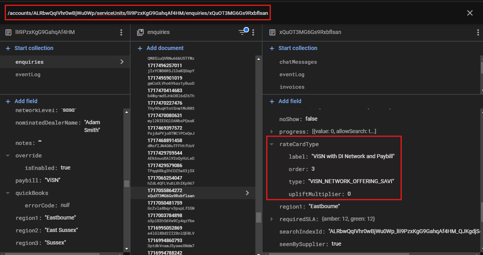Click the chevron next to enquiries in left panel
Image resolution: width=483 pixels, height=255 pixels.
122,62
